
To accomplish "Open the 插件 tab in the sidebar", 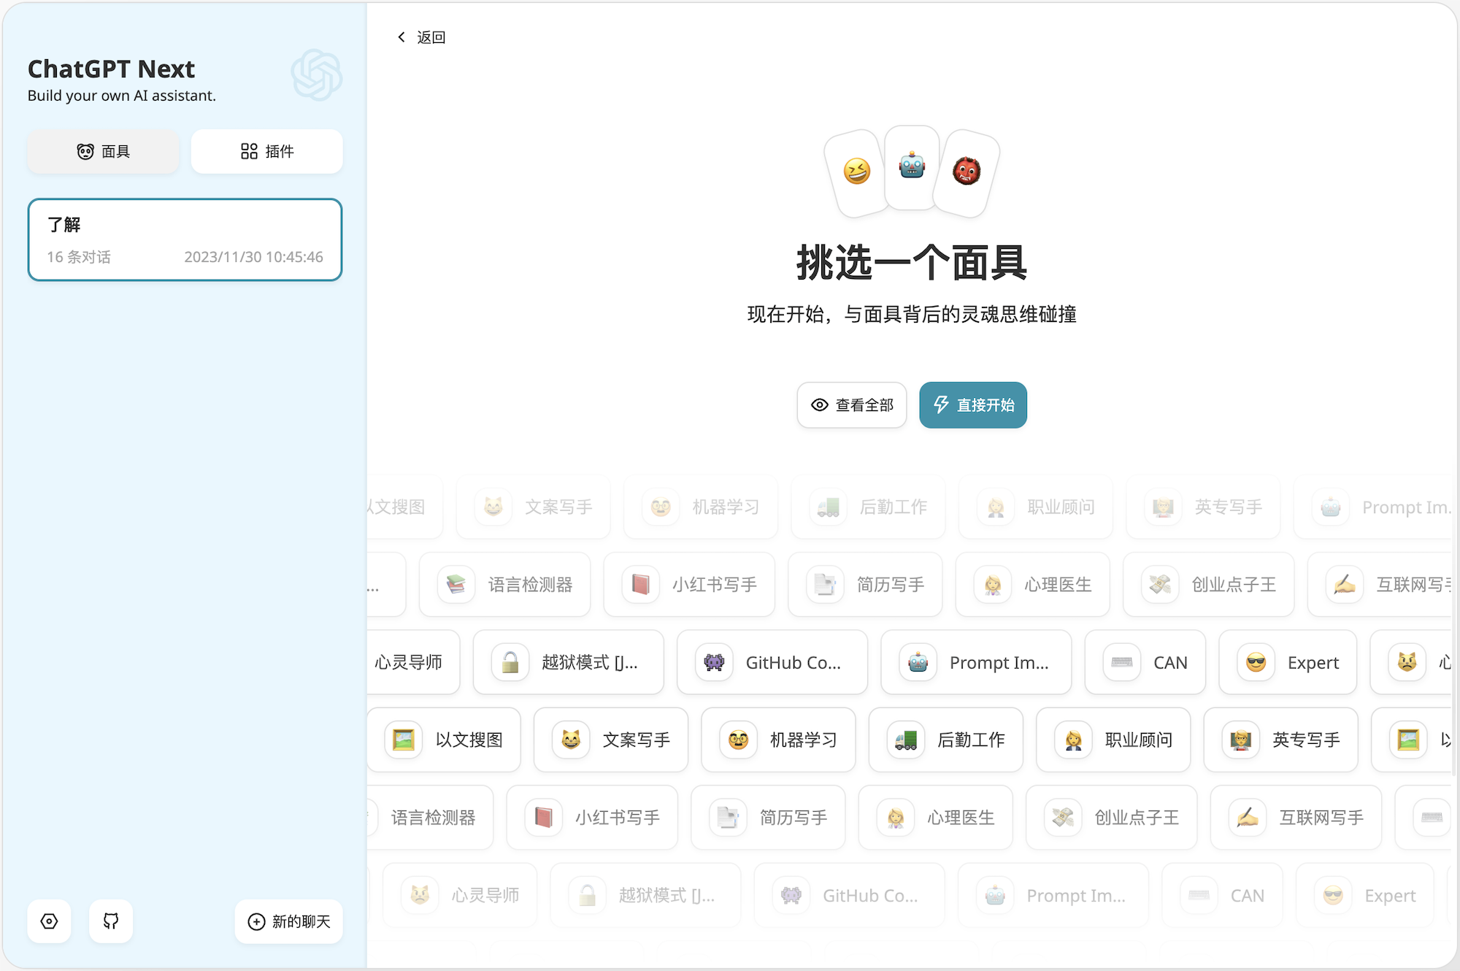I will coord(267,151).
